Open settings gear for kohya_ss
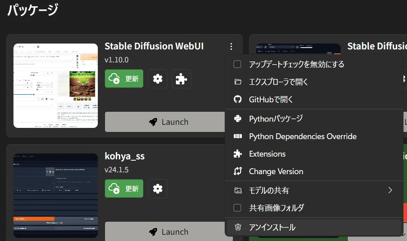407x241 pixels. click(158, 188)
